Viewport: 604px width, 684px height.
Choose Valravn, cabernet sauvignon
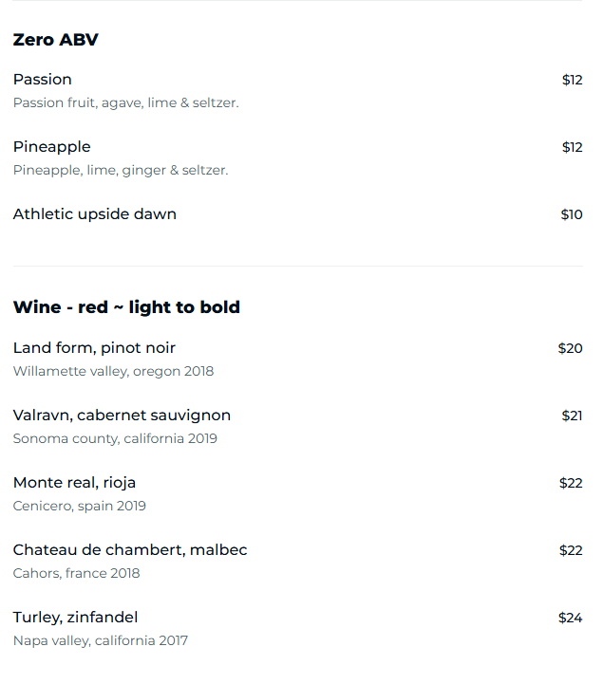122,416
